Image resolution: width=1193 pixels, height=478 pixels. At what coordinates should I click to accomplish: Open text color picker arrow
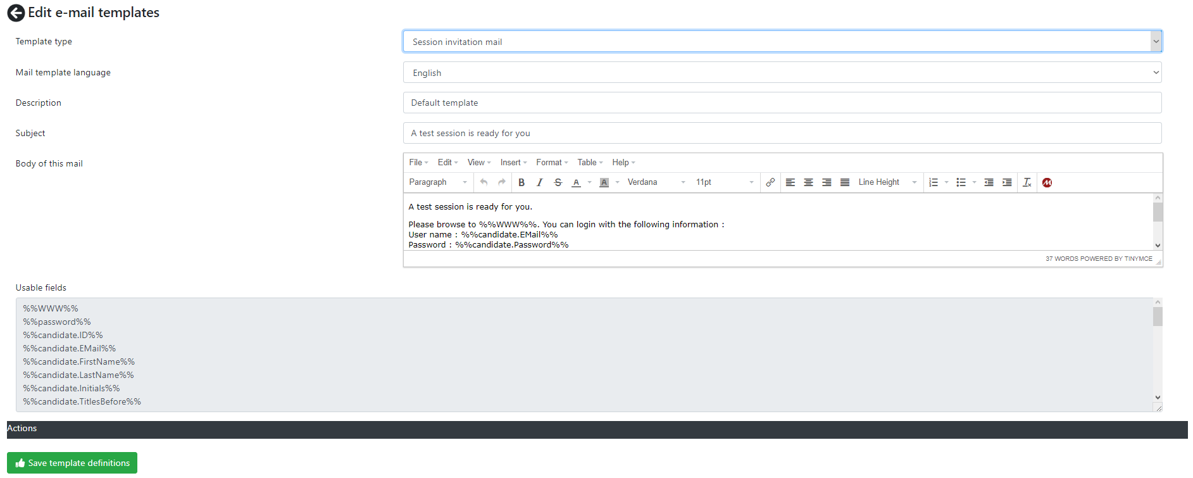tap(589, 182)
